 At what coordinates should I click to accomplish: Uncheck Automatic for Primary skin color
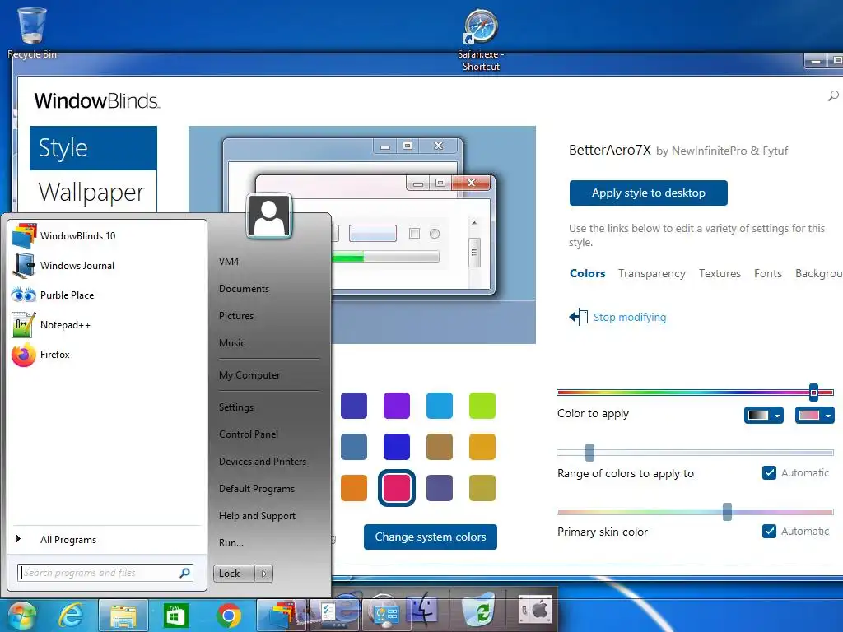(x=770, y=532)
